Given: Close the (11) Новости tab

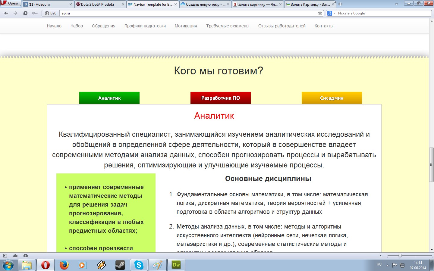Looking at the screenshot, I should click(71, 5).
